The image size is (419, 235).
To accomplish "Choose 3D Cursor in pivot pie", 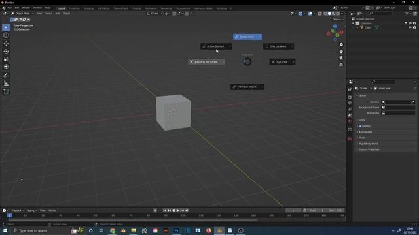I will point(282,62).
